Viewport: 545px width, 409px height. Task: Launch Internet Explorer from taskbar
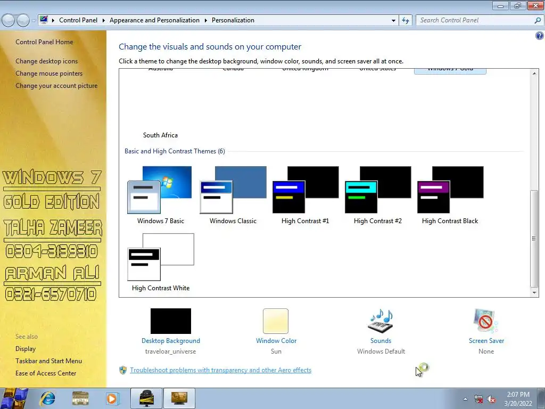[47, 398]
